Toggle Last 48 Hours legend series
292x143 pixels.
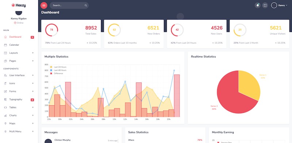point(51,70)
